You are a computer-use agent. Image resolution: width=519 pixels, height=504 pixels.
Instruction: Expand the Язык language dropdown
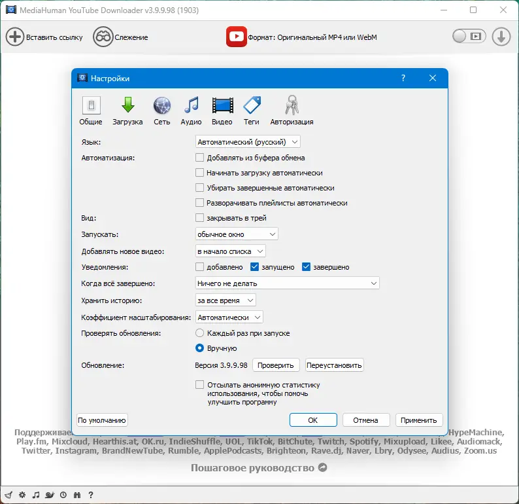248,142
